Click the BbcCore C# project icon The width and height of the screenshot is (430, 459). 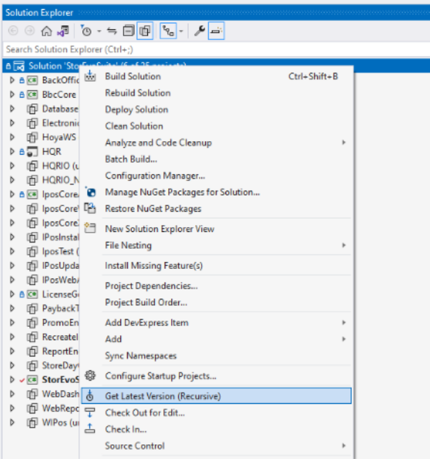tap(32, 94)
